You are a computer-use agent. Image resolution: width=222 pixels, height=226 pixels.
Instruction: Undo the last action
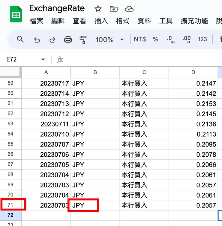click(37, 40)
